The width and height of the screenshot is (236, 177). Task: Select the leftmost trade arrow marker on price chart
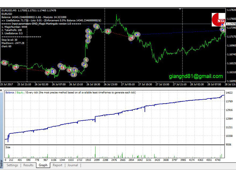[x=4, y=63]
